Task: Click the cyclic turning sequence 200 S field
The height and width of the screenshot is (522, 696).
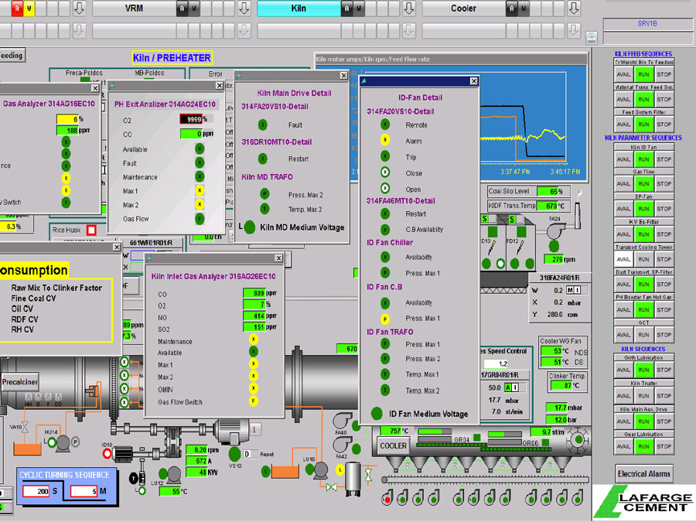Action: point(36,492)
